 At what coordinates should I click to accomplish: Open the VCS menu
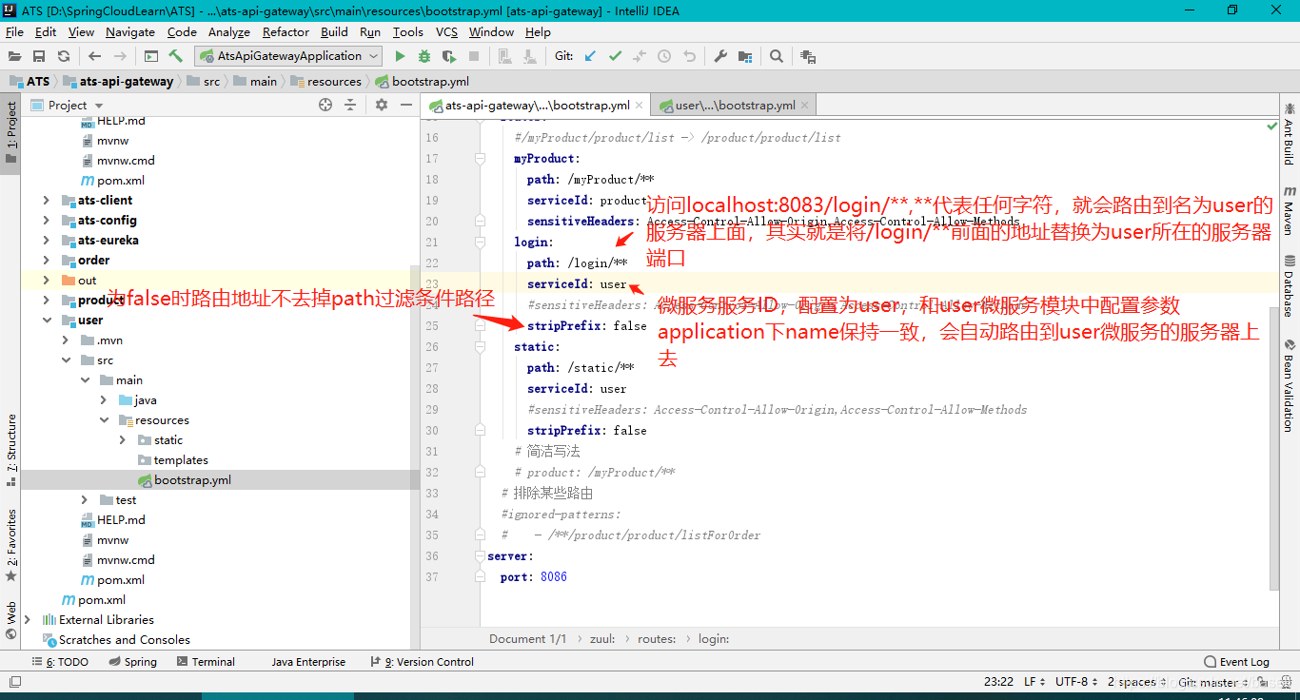[x=447, y=31]
